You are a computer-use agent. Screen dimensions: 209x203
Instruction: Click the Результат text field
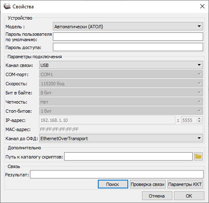[x=117, y=174]
